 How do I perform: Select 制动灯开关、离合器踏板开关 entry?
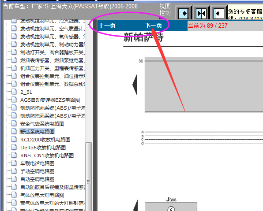coord(53,52)
